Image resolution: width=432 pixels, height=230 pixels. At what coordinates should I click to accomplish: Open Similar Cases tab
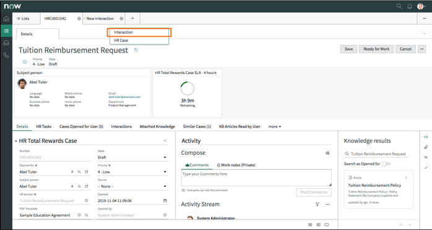pos(197,126)
